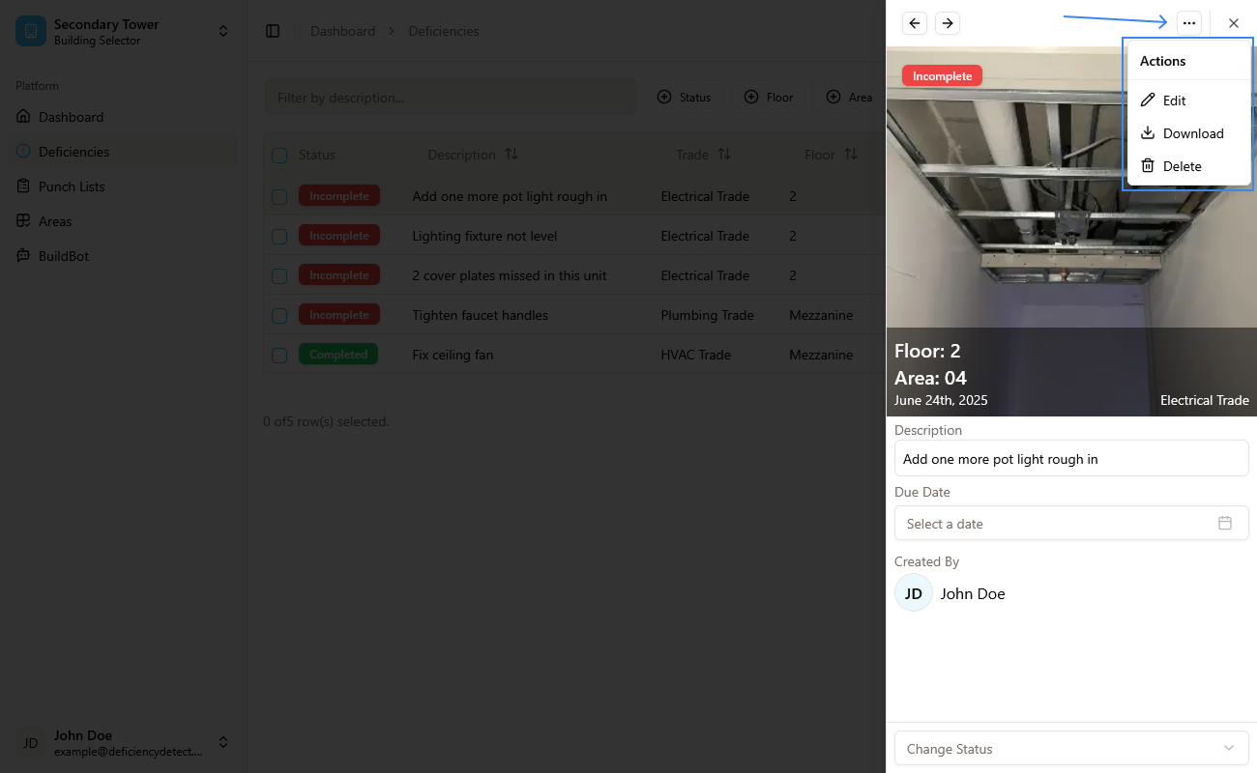Choose Download from the Actions menu

(x=1189, y=133)
